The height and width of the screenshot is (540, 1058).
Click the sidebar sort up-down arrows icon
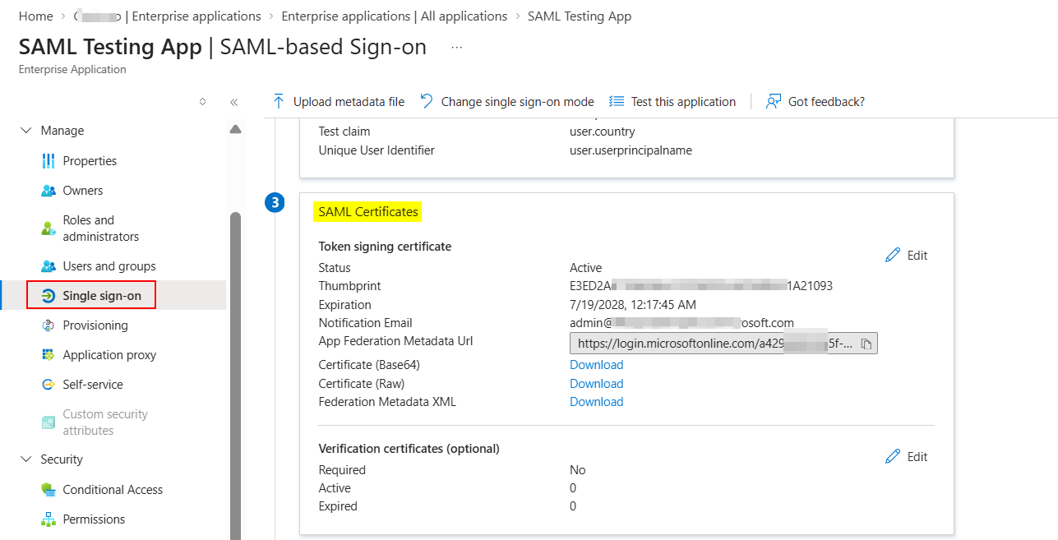click(203, 102)
